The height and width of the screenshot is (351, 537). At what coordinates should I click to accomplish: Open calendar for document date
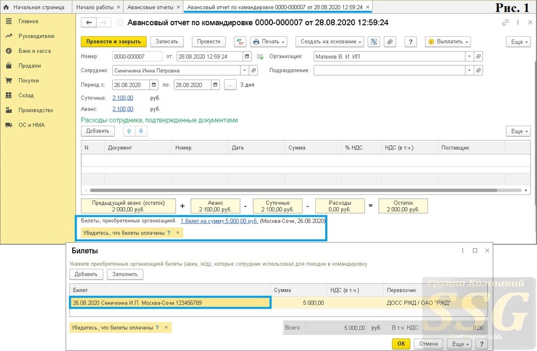point(247,57)
